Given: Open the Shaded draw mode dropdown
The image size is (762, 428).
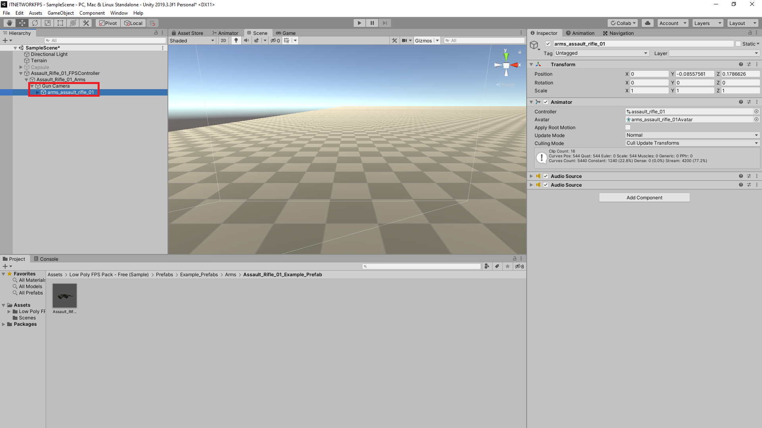Looking at the screenshot, I should 192,40.
